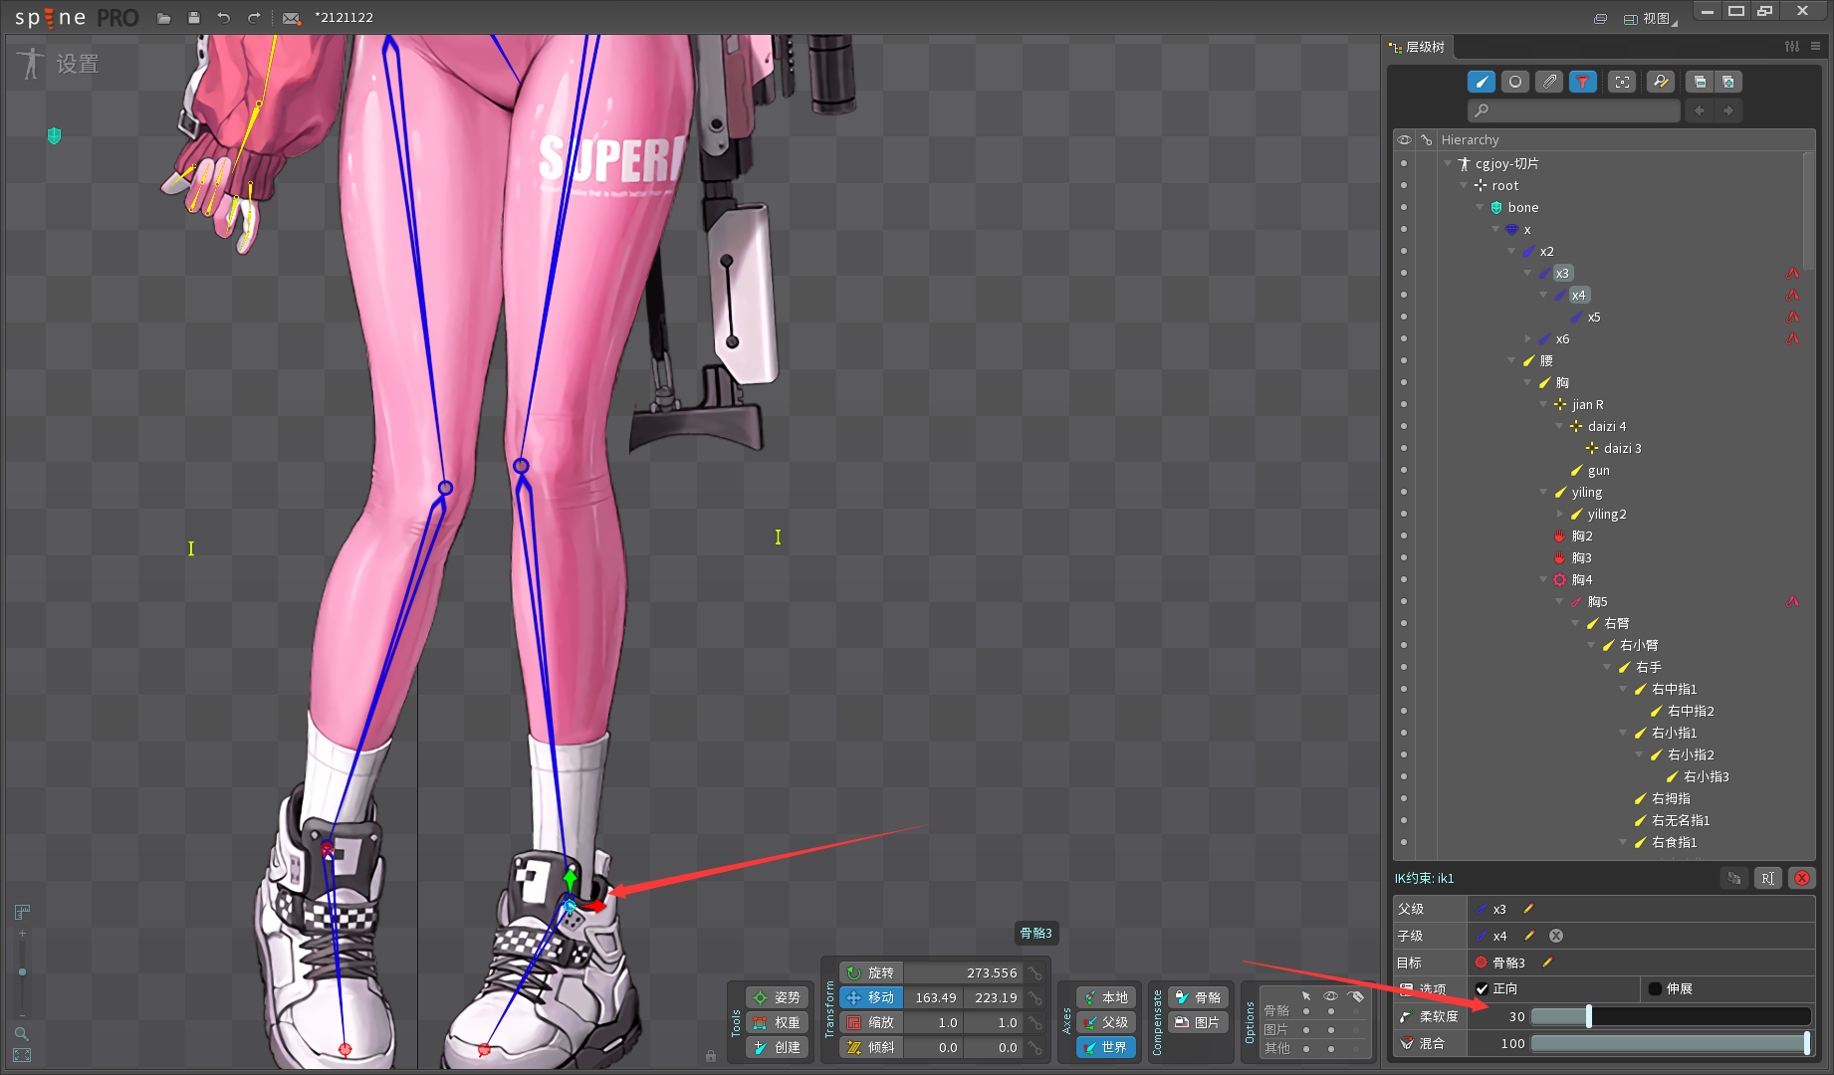
Task: Adjust the 柔软度 softness slider
Action: [1671, 1016]
